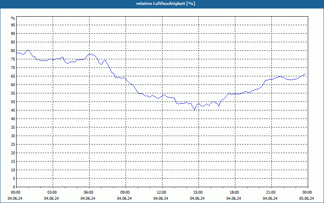The image size is (324, 203).
Task: Click the 00:00 label above 04.06.24
Action: point(16,192)
